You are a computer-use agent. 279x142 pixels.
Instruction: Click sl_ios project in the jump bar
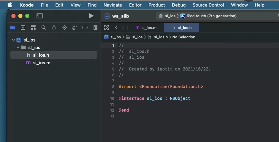(x=113, y=37)
